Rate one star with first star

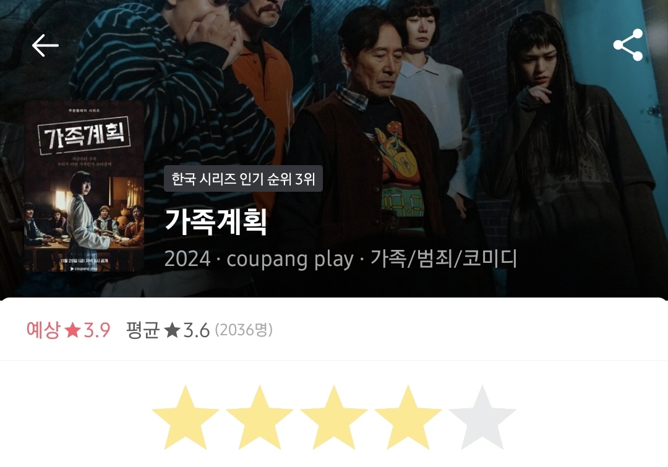coord(186,418)
